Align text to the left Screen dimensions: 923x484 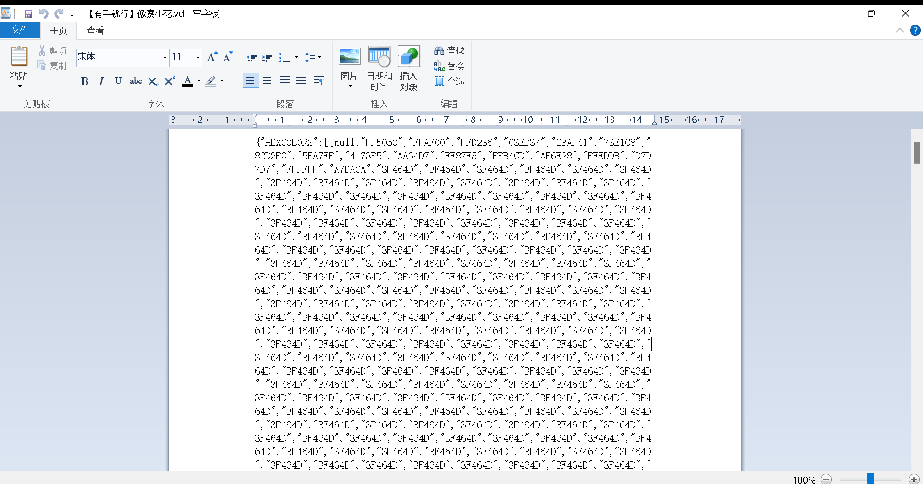[250, 80]
